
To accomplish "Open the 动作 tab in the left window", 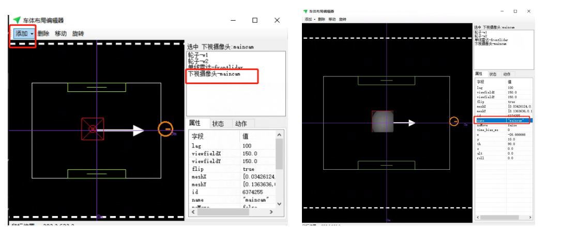I will tap(241, 123).
